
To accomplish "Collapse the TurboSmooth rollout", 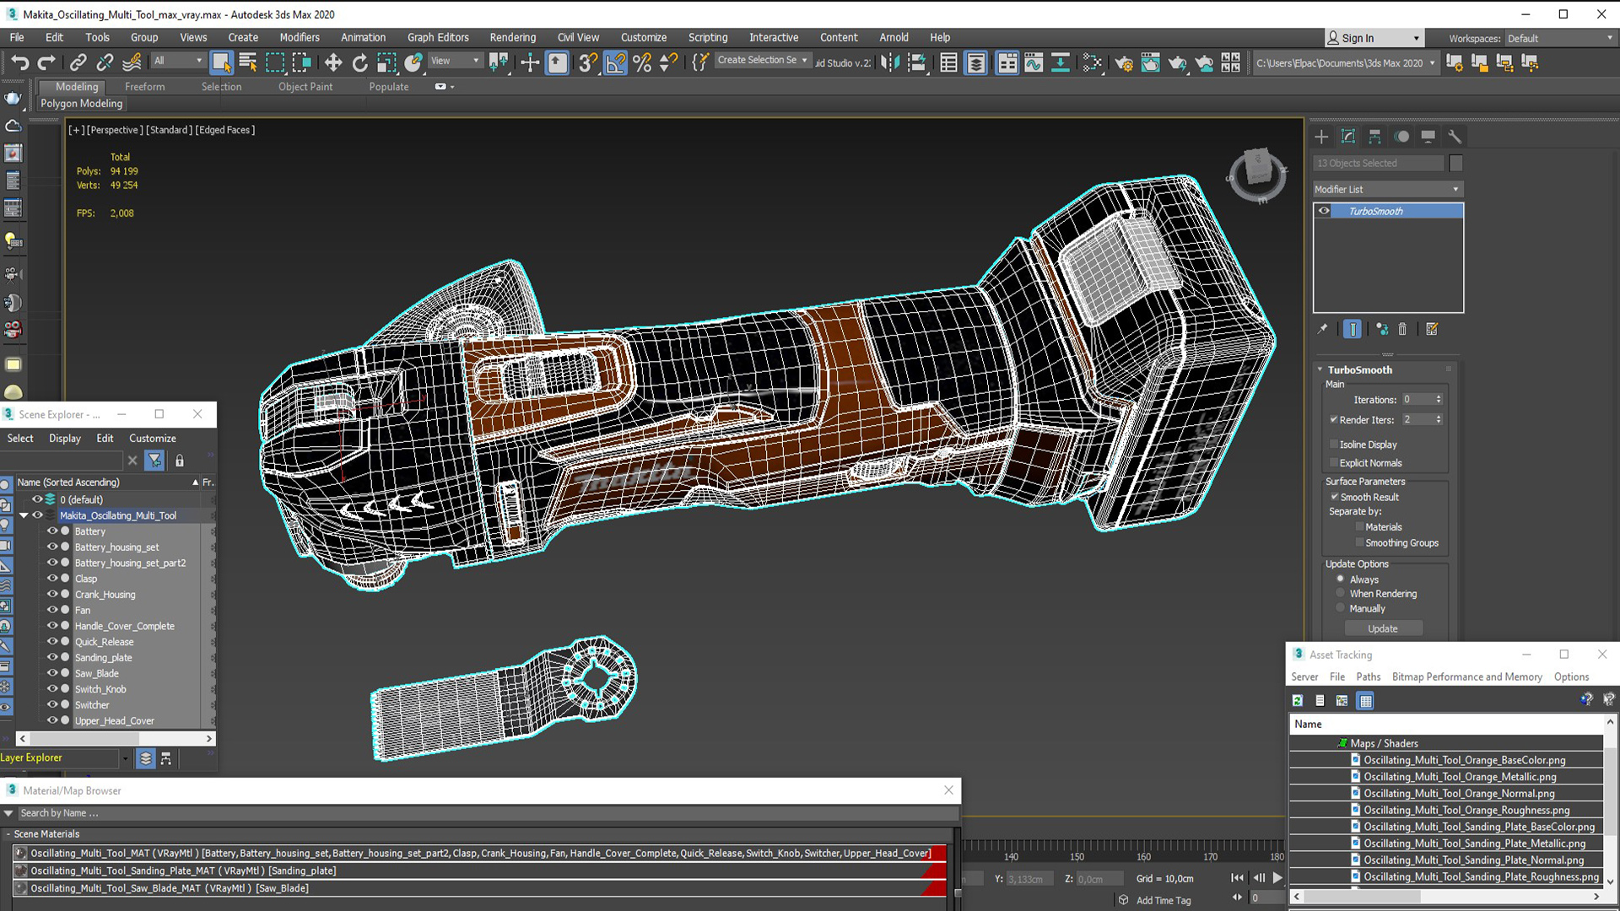I will (x=1320, y=369).
